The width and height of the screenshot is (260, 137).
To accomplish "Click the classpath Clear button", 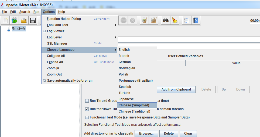I will (x=188, y=133).
